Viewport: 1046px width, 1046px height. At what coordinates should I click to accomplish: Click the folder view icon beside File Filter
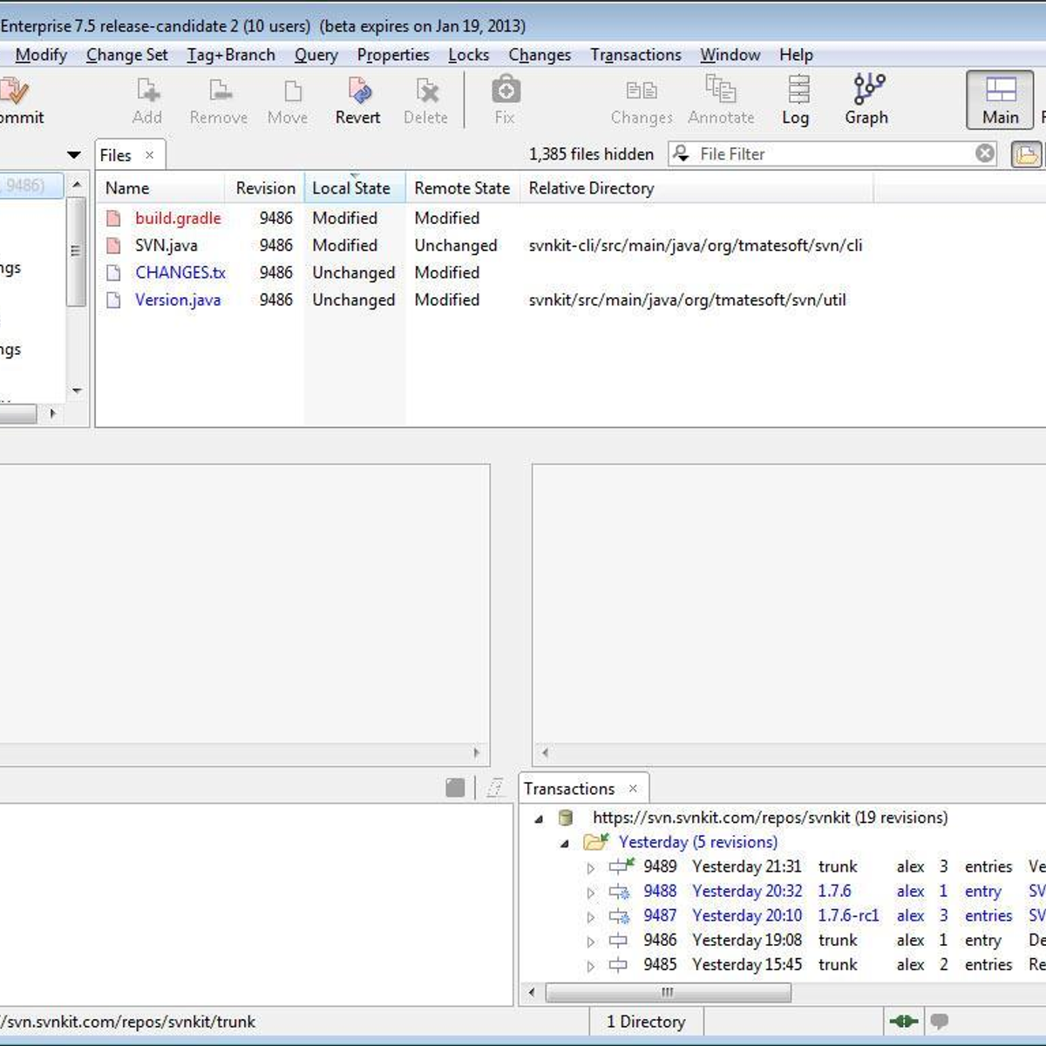(x=1026, y=154)
